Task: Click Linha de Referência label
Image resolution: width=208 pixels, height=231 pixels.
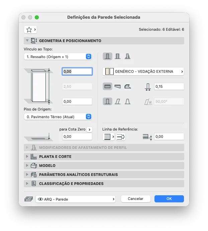Action: [x=120, y=129]
